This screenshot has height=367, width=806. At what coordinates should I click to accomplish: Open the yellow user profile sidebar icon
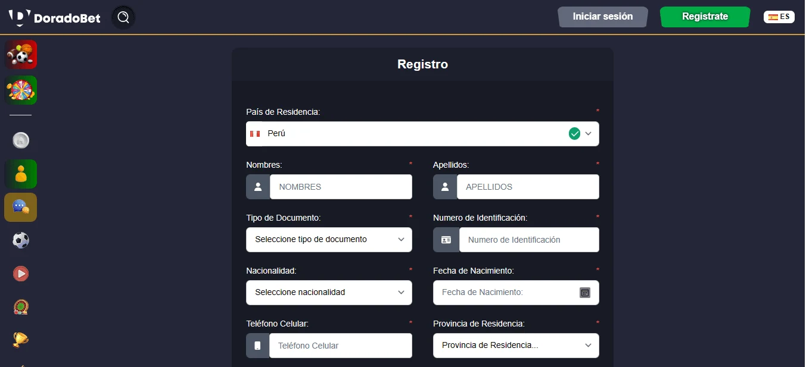point(21,174)
